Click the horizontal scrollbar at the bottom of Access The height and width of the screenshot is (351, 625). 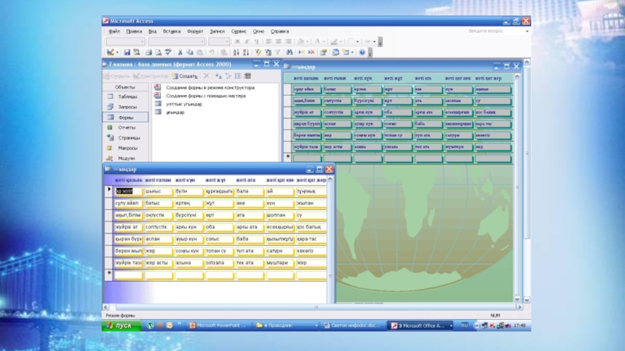(312, 307)
